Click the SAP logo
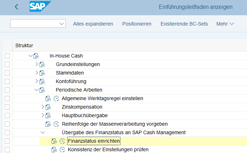This screenshot has height=153, width=247. click(x=40, y=7)
